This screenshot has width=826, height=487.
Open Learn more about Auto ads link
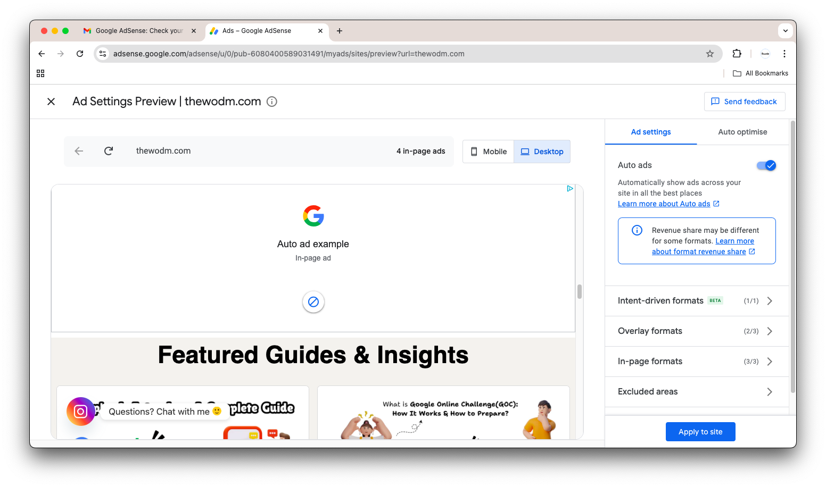coord(668,204)
